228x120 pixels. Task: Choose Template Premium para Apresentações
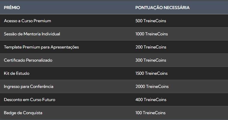pyautogui.click(x=41, y=47)
